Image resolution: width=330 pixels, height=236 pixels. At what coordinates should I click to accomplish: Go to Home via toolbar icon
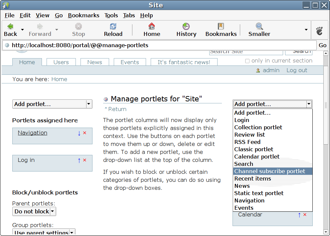(x=152, y=27)
